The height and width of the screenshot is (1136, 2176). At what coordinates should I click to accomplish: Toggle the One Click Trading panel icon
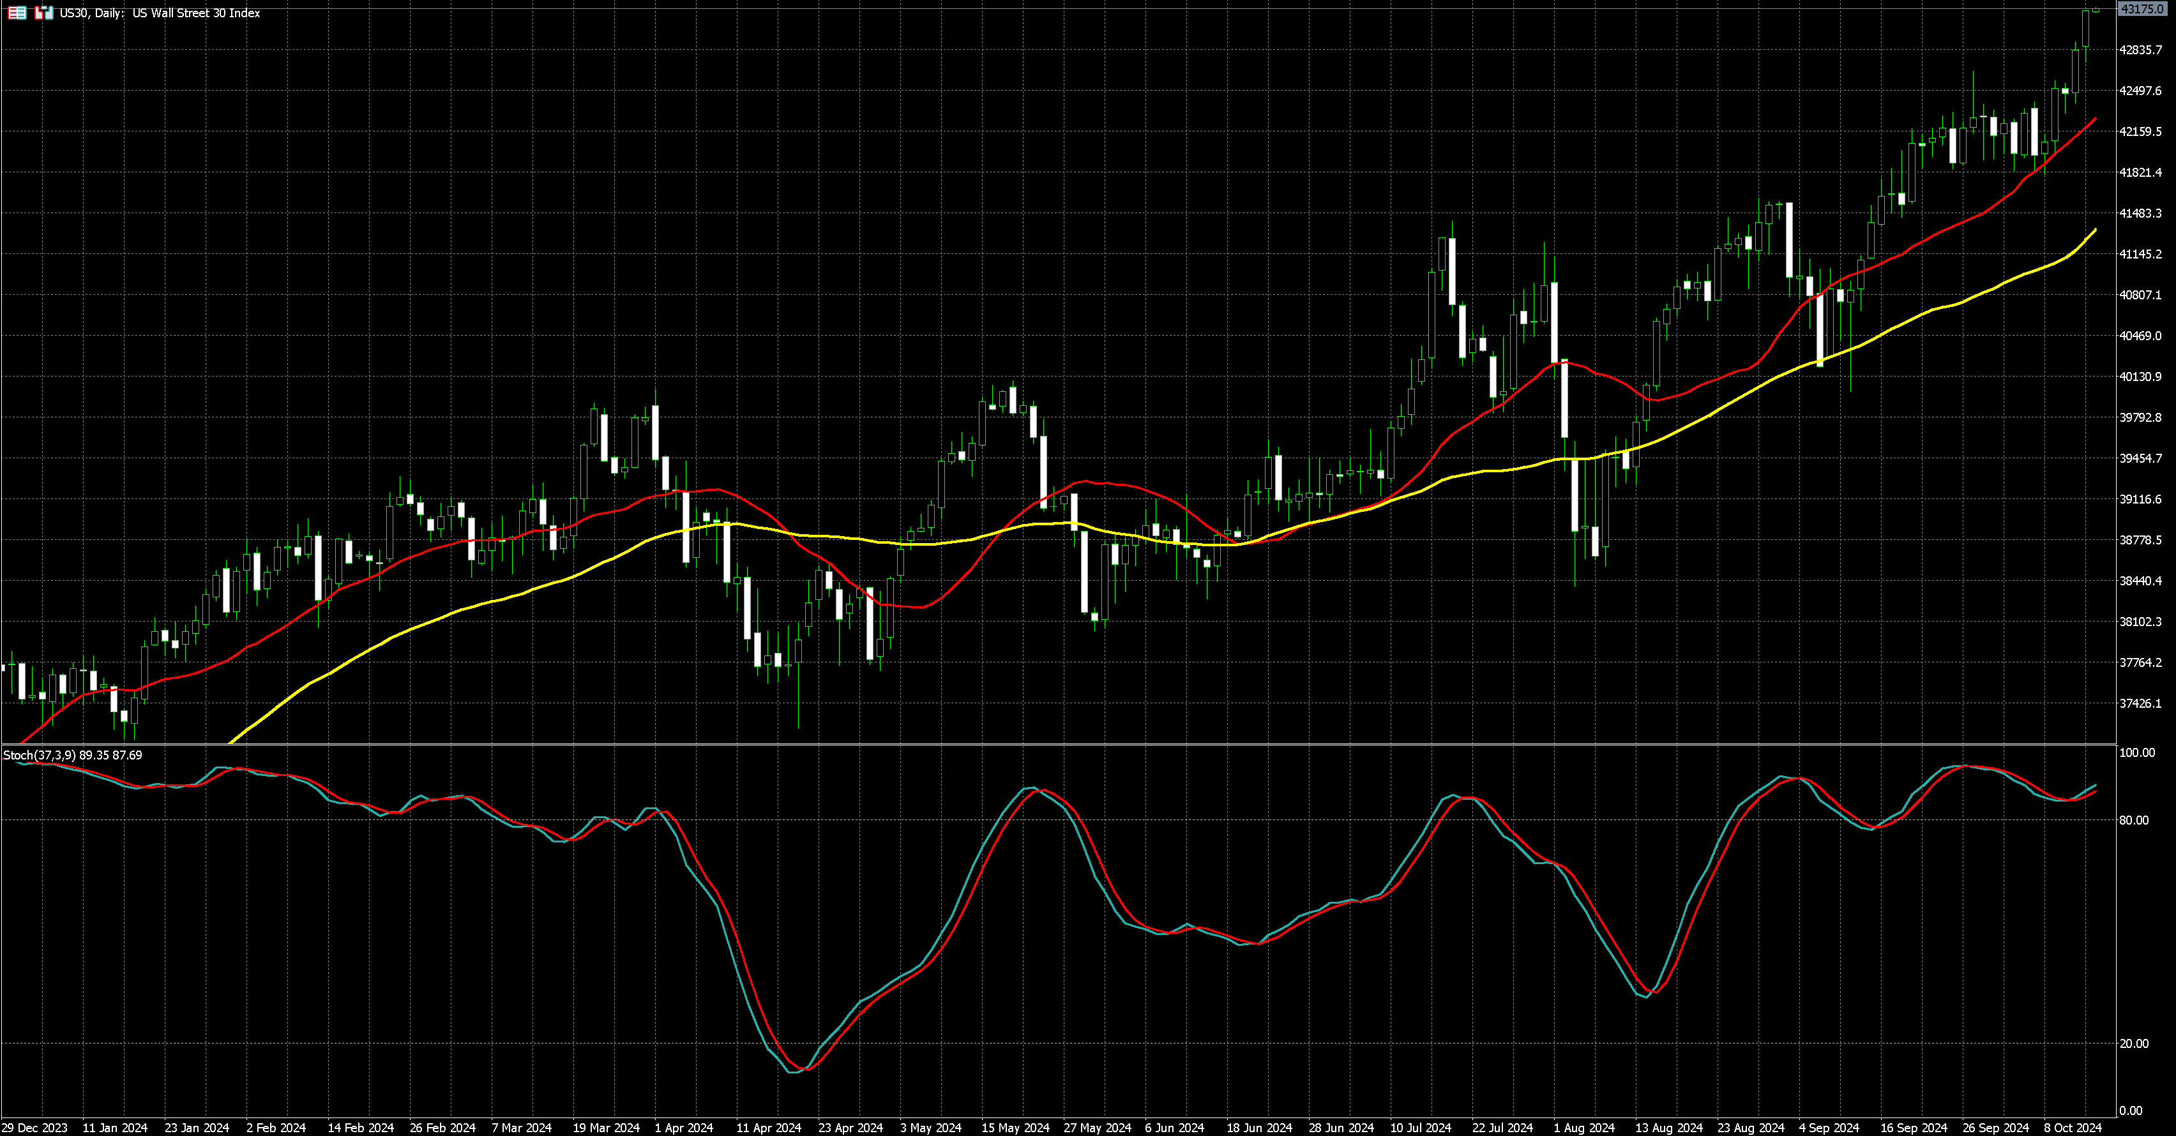point(44,13)
